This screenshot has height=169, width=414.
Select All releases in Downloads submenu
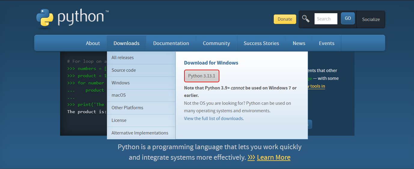[141, 58]
